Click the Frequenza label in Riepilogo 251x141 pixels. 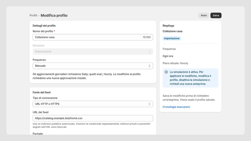[x=169, y=49]
